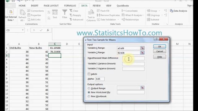Image resolution: width=198 pixels, height=111 pixels.
Task: Click Edit Links option
Action: [34, 19]
